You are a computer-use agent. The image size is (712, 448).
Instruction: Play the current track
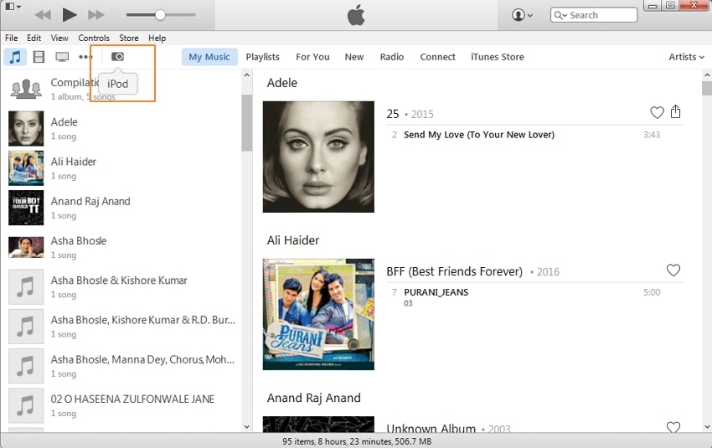69,14
